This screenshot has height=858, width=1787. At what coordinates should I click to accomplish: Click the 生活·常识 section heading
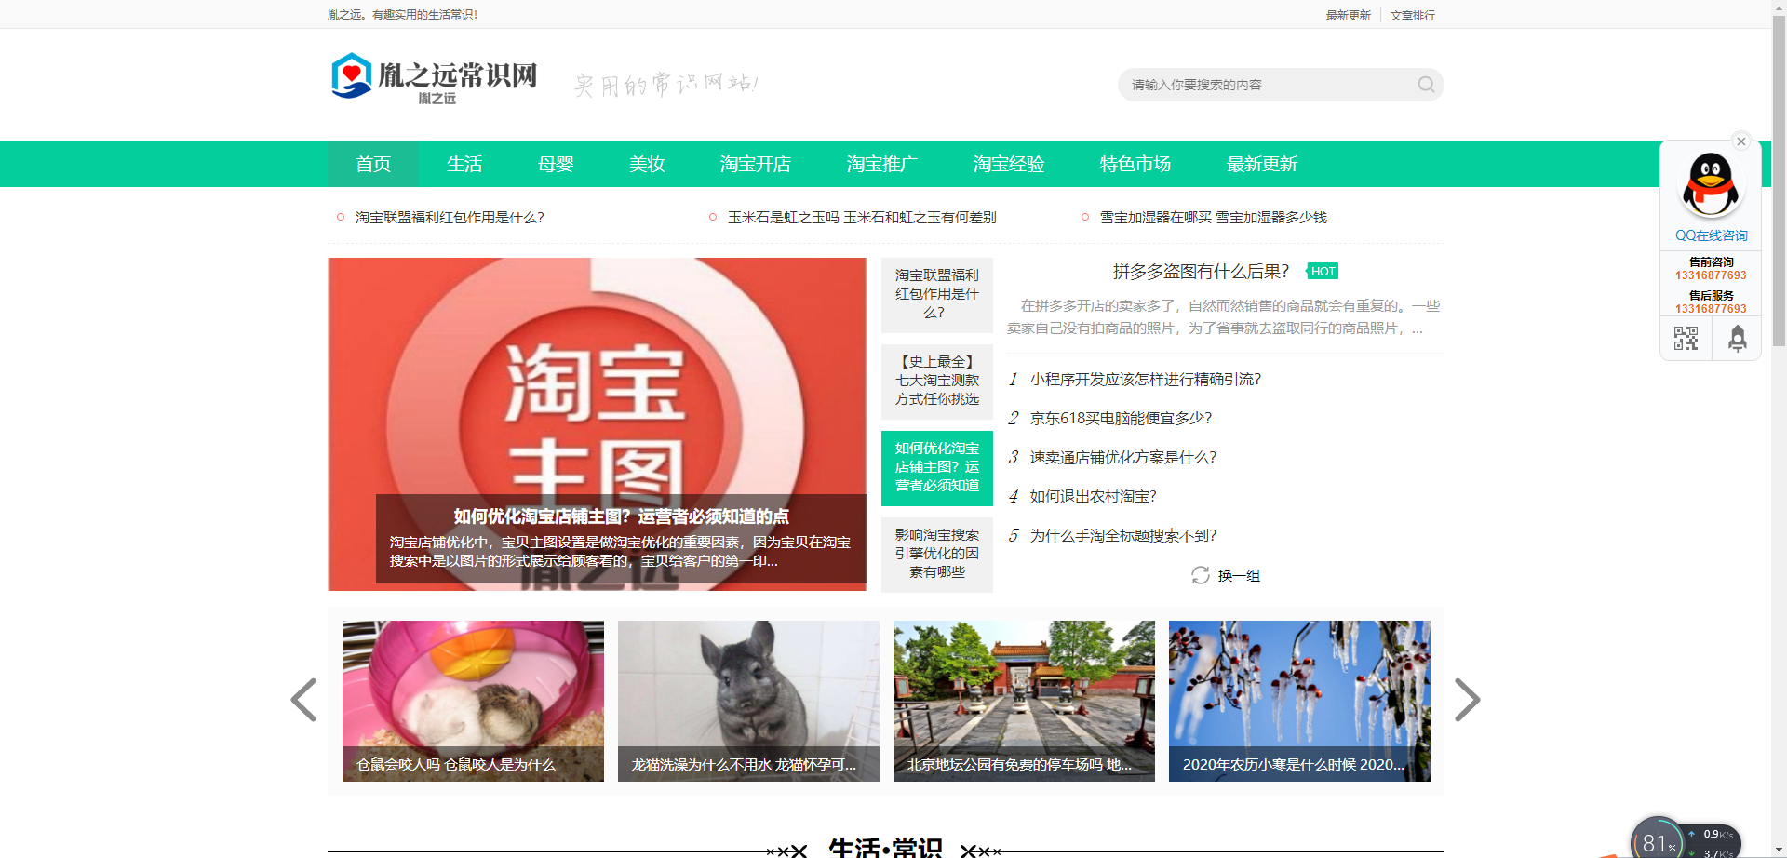tap(885, 848)
